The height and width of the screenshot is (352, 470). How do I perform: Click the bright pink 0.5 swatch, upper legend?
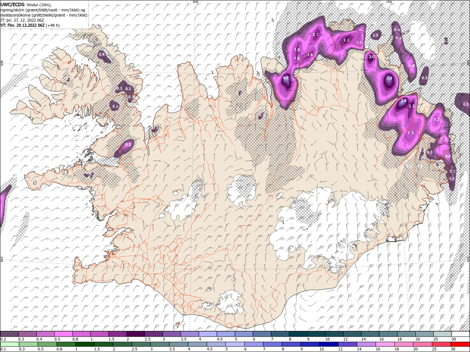64,334
